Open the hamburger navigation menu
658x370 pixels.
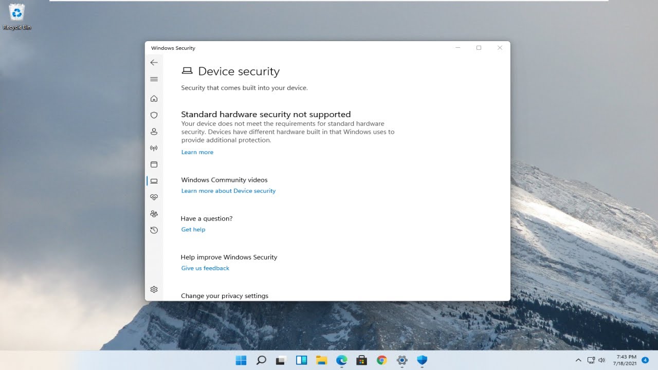point(154,79)
